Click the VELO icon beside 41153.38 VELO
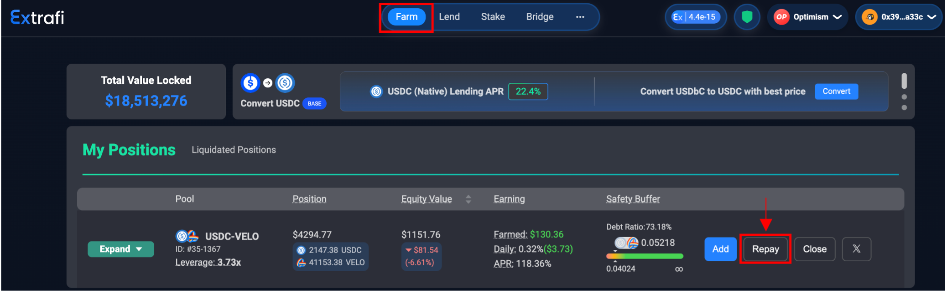This screenshot has width=947, height=294. (x=301, y=263)
